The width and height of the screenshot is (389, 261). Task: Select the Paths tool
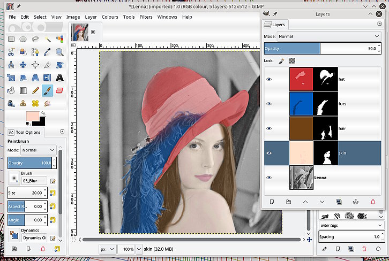[35, 52]
